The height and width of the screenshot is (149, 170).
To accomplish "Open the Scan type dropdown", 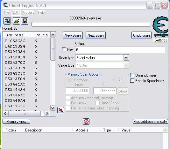I will (x=126, y=58).
